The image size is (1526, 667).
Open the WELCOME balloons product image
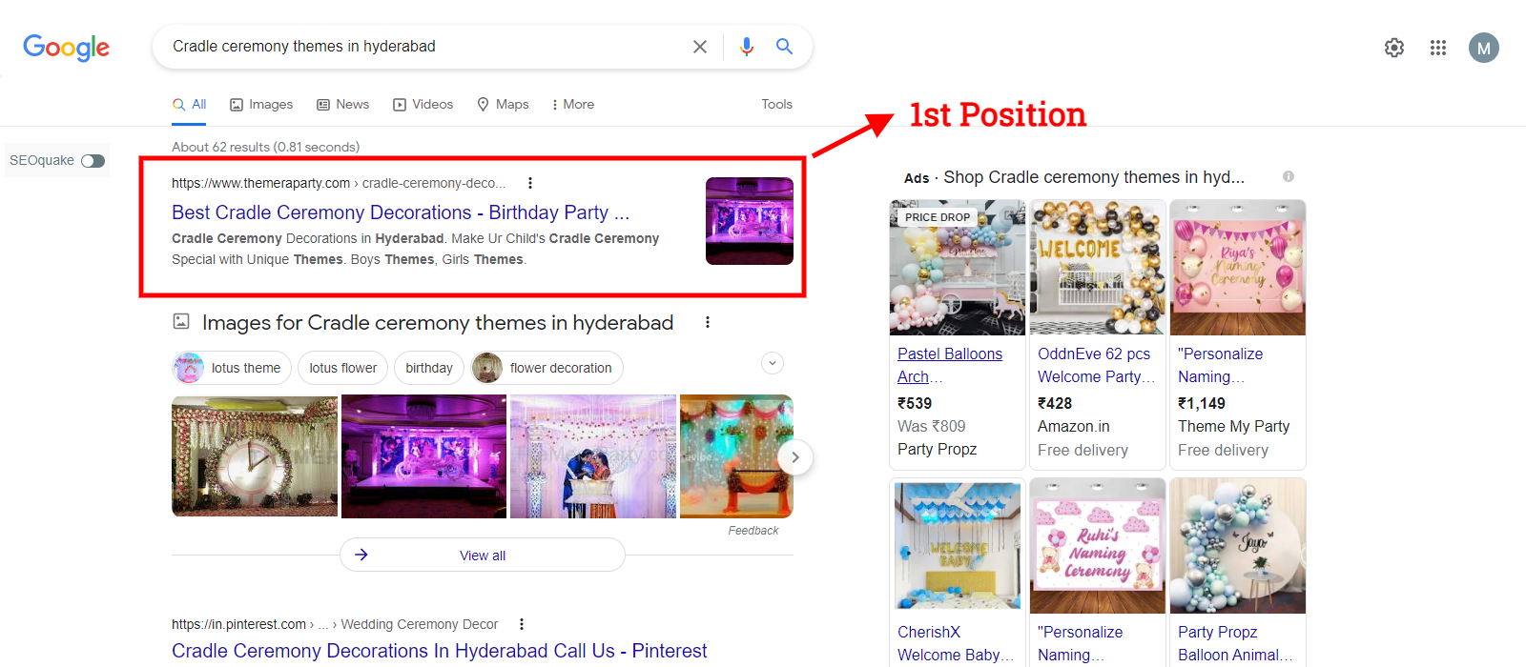tap(1098, 268)
